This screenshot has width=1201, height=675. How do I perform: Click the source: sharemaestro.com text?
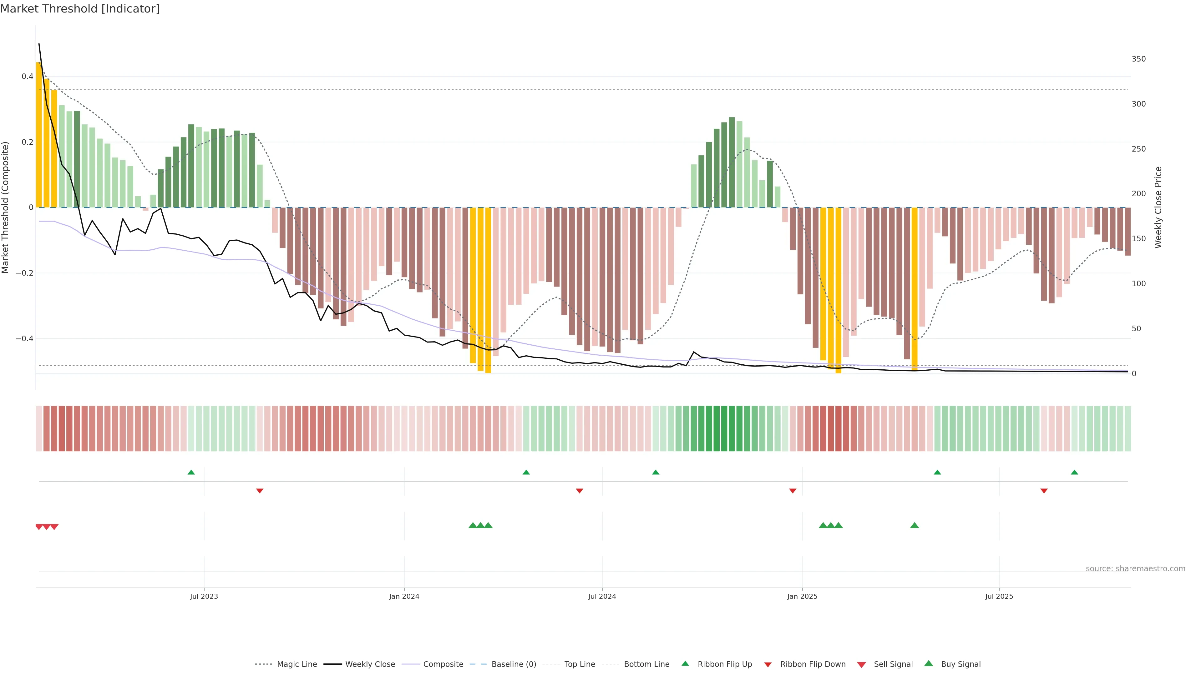pos(1135,568)
